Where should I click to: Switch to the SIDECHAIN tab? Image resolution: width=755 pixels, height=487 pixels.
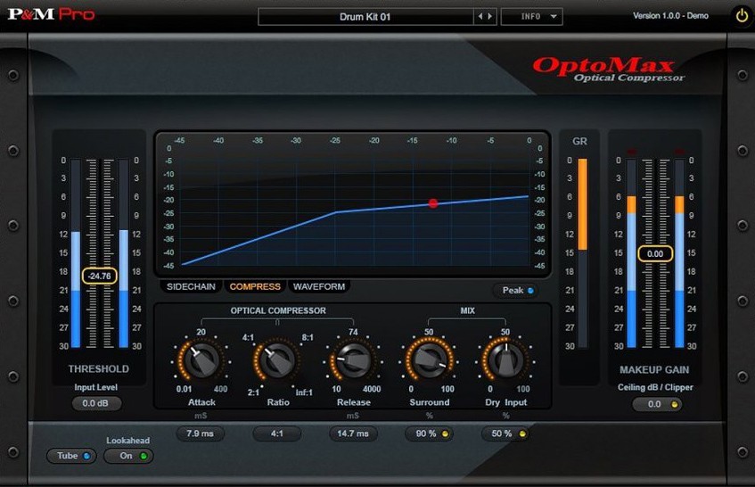(x=191, y=286)
